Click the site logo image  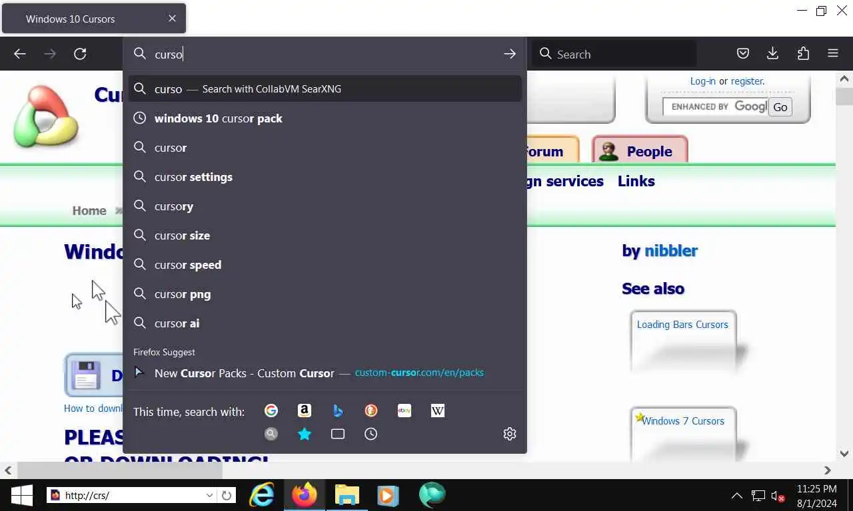46,116
